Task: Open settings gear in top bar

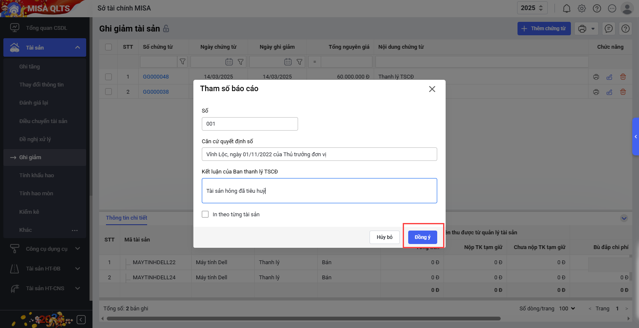Action: point(582,8)
